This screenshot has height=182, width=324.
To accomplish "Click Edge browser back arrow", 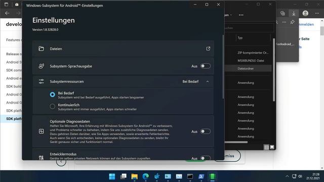I will tap(7, 13).
